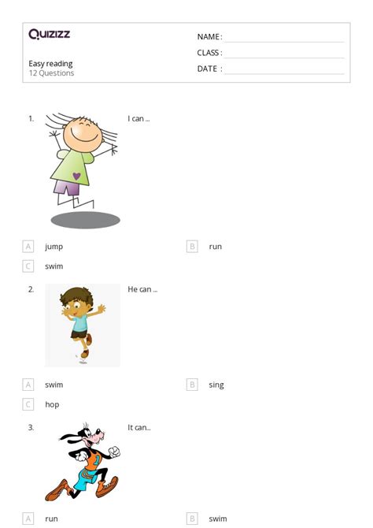Check box B for sing
Viewport: 373px width, 528px height.
pos(192,385)
